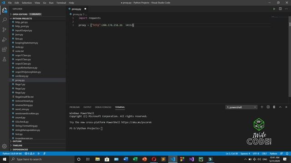Create a new terminal with plus icon
Screen dimensions: 291x163
[x=262, y=107]
